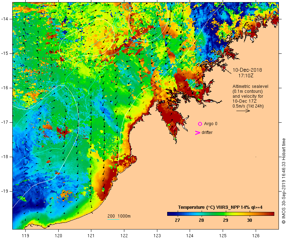Click the colorbar tick label 29
The image size is (288, 239).
point(225,220)
